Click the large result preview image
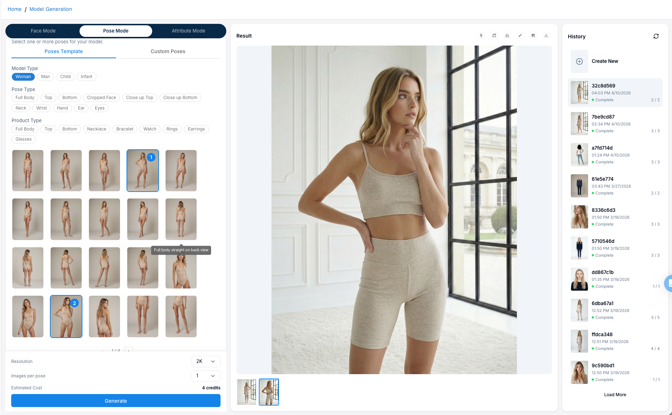 (x=394, y=210)
